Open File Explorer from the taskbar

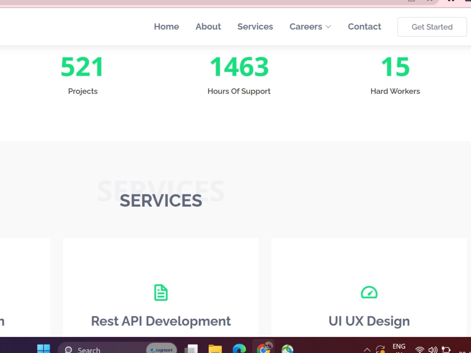(215, 349)
